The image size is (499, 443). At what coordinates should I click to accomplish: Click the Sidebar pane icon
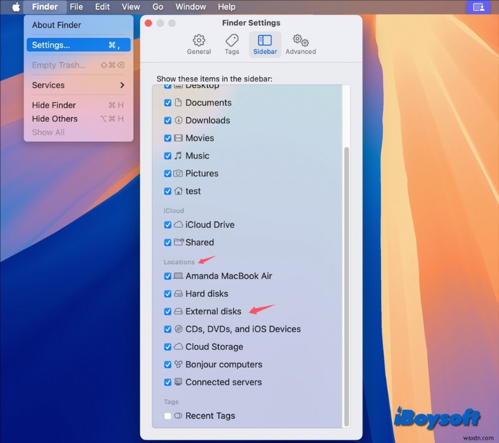264,41
